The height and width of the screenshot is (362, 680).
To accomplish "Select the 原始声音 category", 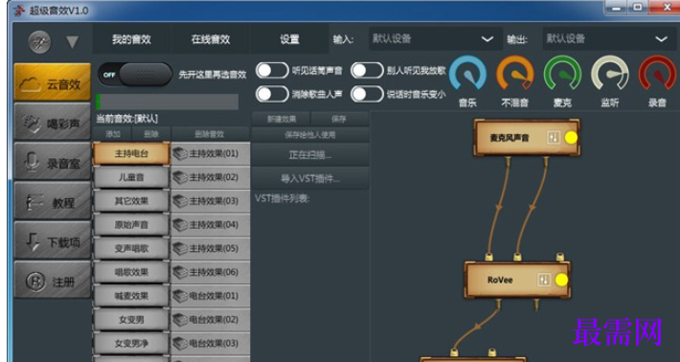I will point(131,224).
